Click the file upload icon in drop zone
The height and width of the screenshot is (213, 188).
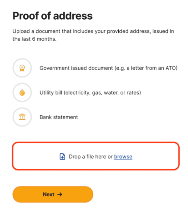pyautogui.click(x=62, y=157)
